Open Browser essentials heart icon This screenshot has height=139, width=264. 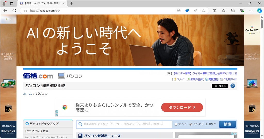click(x=242, y=11)
